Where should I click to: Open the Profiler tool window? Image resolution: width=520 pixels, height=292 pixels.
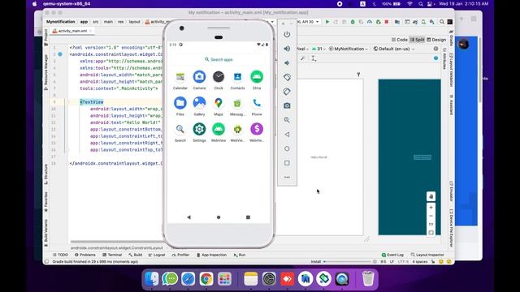click(x=180, y=255)
